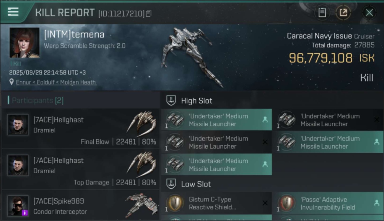
Task: Open the clipboard notes icon
Action: 322,13
